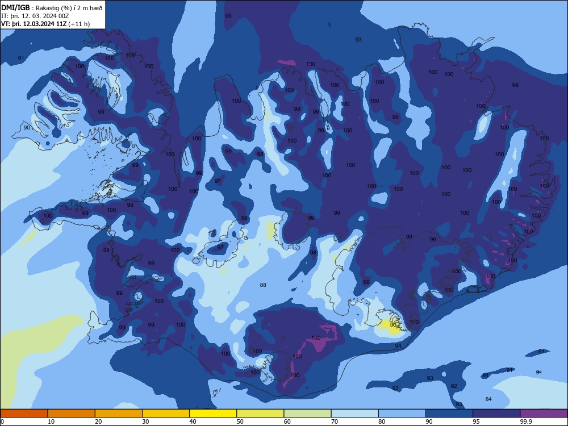Pick the light green 60–70 legend swatch
This screenshot has width=568, height=426.
(x=307, y=414)
